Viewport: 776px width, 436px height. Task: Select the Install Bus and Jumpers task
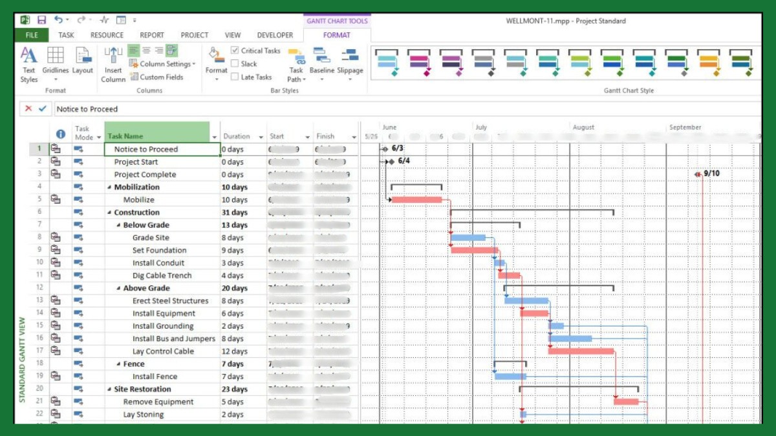(x=174, y=339)
